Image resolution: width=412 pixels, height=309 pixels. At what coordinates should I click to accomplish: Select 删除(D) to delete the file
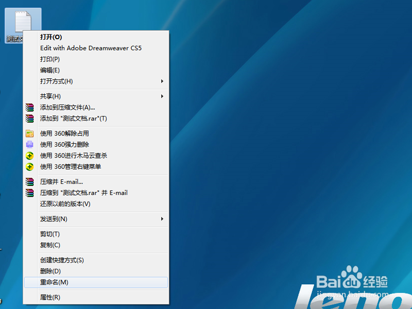96,271
